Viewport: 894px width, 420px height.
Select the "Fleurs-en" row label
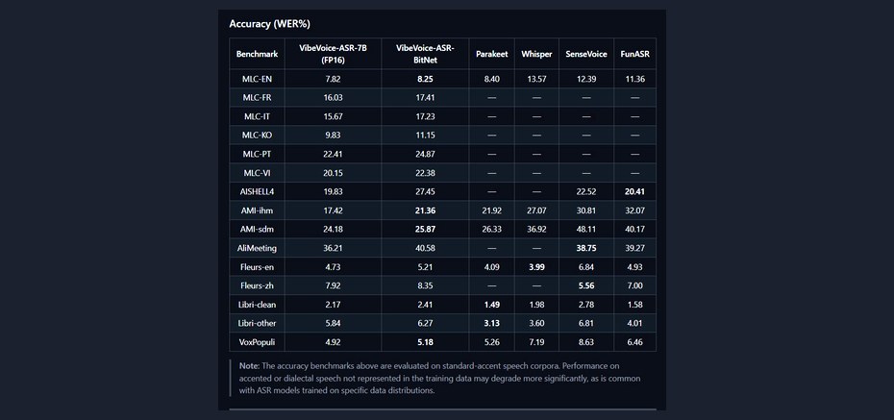point(257,266)
